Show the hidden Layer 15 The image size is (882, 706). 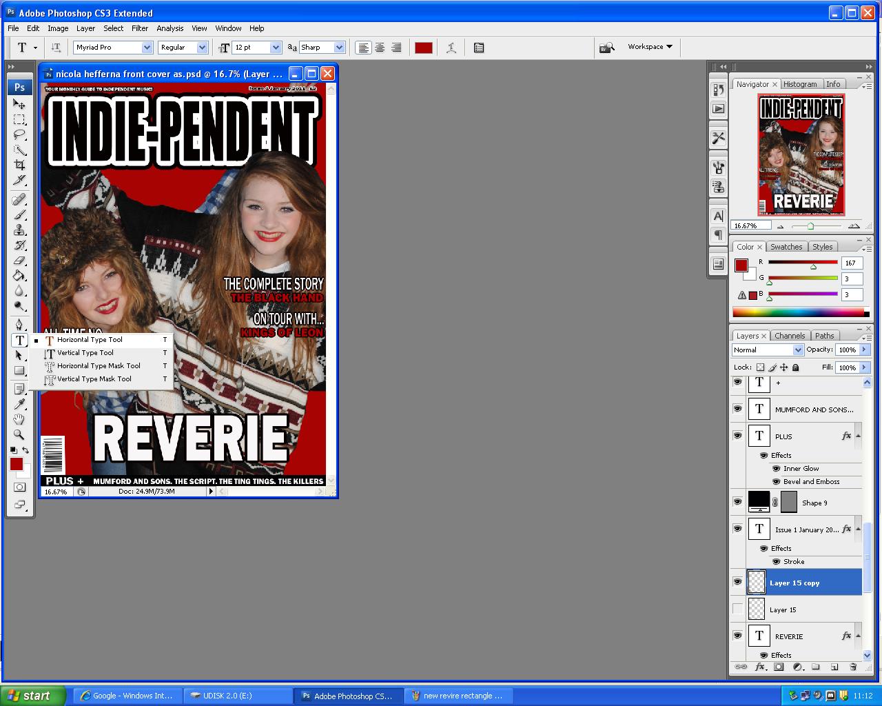point(737,609)
